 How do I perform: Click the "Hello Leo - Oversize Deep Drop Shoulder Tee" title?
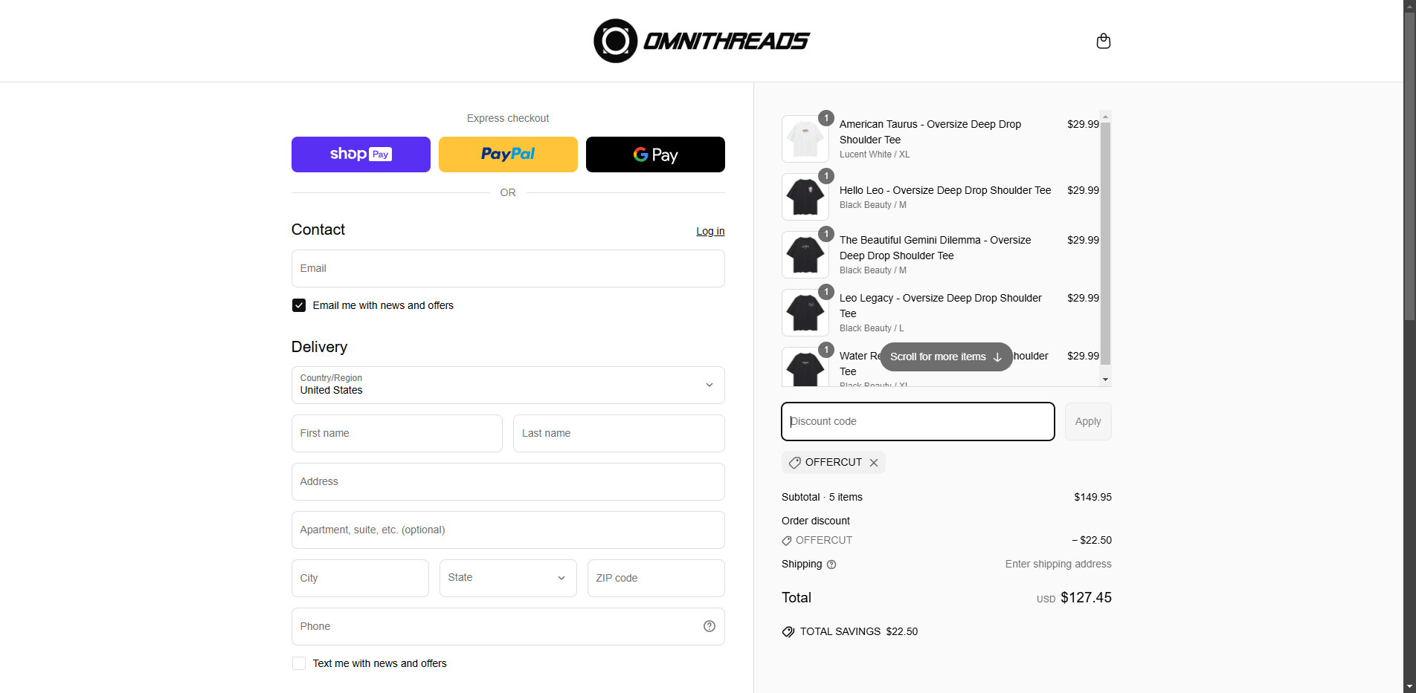click(x=945, y=190)
